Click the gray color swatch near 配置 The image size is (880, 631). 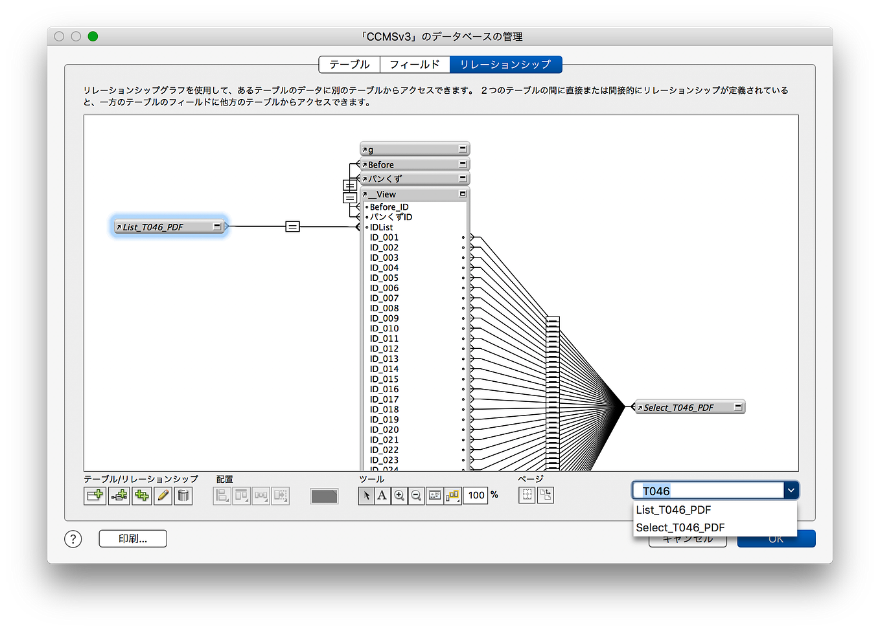[324, 496]
